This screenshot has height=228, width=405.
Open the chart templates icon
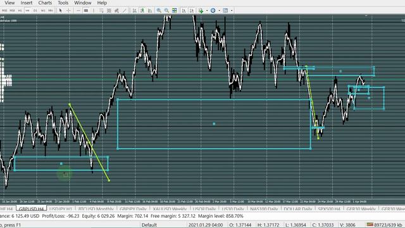click(225, 11)
